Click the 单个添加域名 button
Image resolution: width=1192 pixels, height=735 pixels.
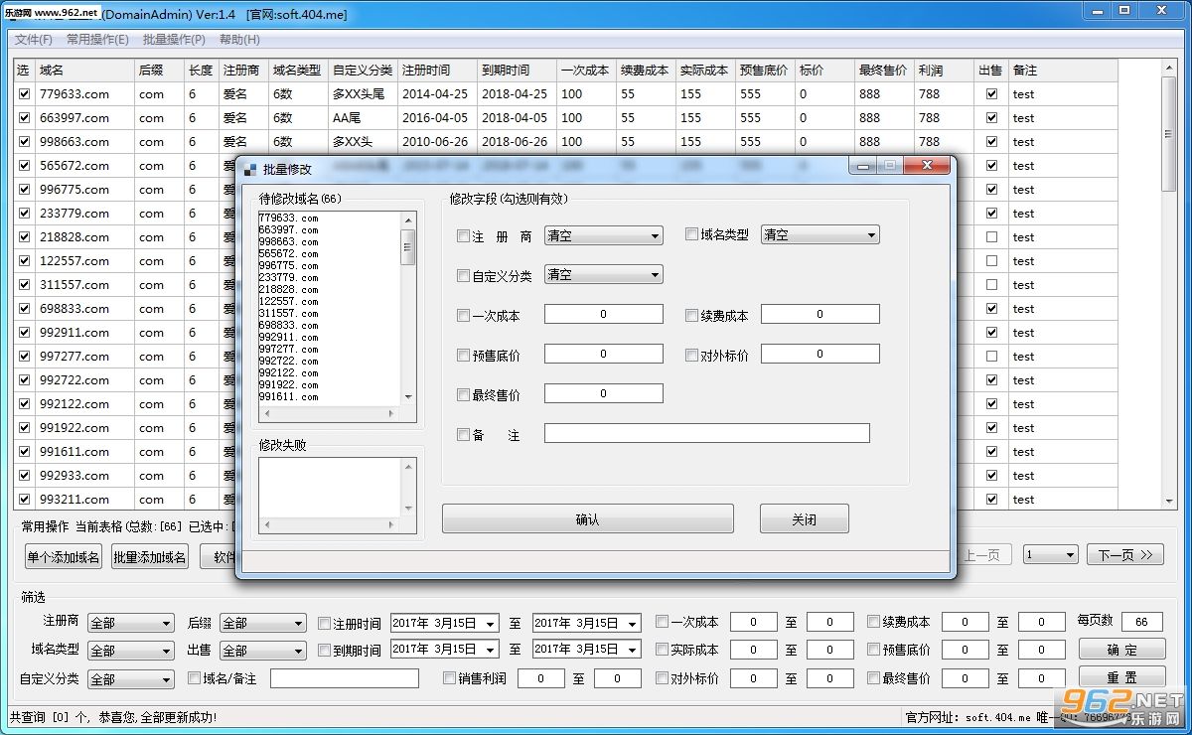coord(64,557)
